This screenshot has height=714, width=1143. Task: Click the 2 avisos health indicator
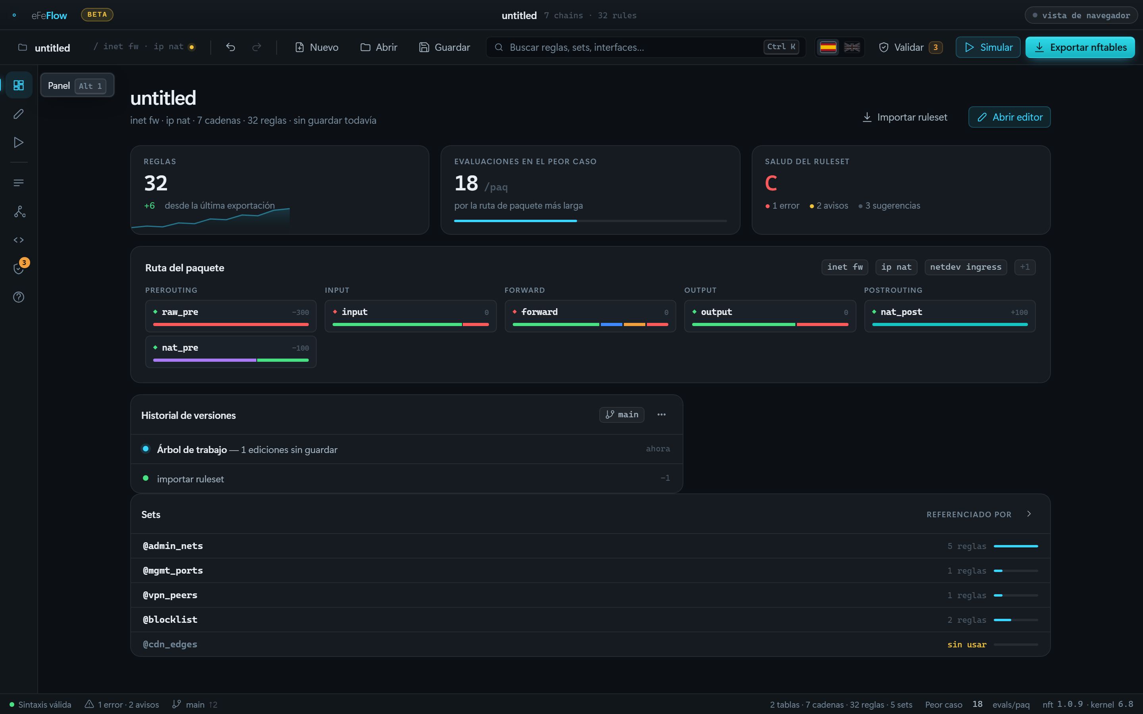[829, 205]
